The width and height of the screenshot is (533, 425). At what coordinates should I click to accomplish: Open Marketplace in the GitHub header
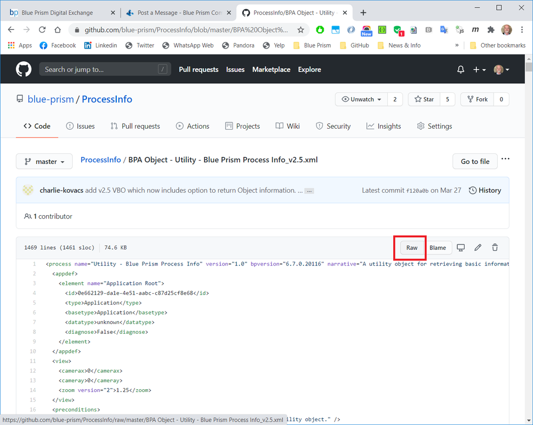pyautogui.click(x=271, y=69)
